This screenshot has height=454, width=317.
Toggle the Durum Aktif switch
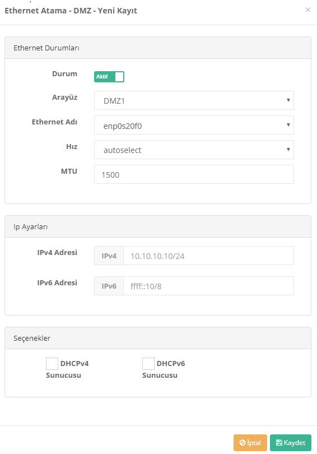(109, 77)
